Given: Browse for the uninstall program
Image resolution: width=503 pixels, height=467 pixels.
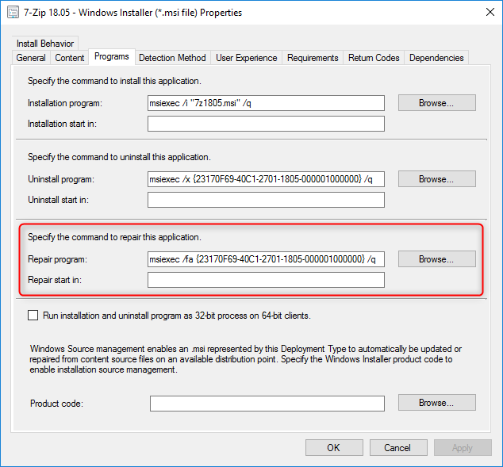Looking at the screenshot, I should (x=437, y=179).
